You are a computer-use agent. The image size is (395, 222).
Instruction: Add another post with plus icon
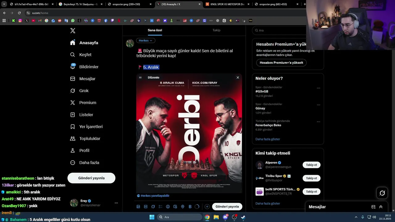coord(207,207)
